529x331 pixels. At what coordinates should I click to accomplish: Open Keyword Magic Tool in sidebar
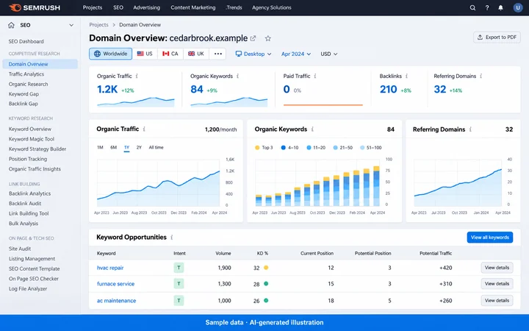pyautogui.click(x=32, y=139)
